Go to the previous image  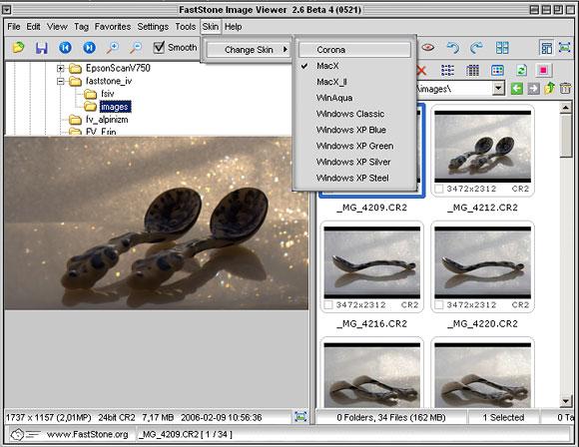pos(65,48)
